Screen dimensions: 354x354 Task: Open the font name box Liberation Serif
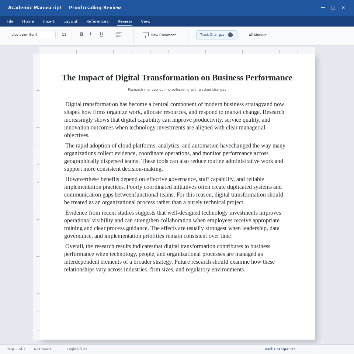tap(32, 35)
